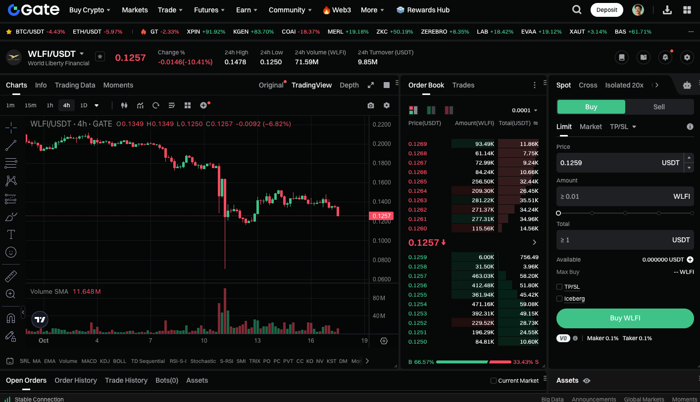This screenshot has height=402, width=700.
Task: Click the trading bot robot icon
Action: point(687,85)
